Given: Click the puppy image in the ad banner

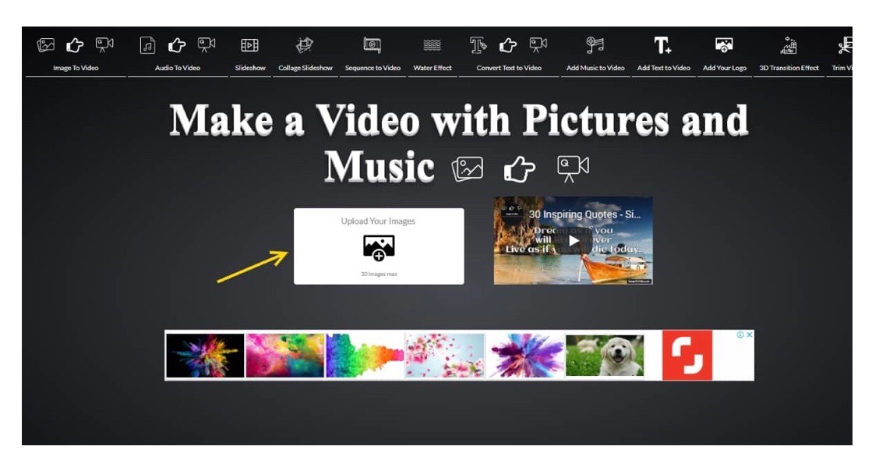Looking at the screenshot, I should pyautogui.click(x=605, y=356).
